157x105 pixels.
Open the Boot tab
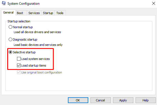pyautogui.click(x=21, y=13)
